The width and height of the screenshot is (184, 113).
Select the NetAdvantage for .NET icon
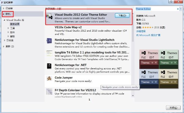(49, 66)
